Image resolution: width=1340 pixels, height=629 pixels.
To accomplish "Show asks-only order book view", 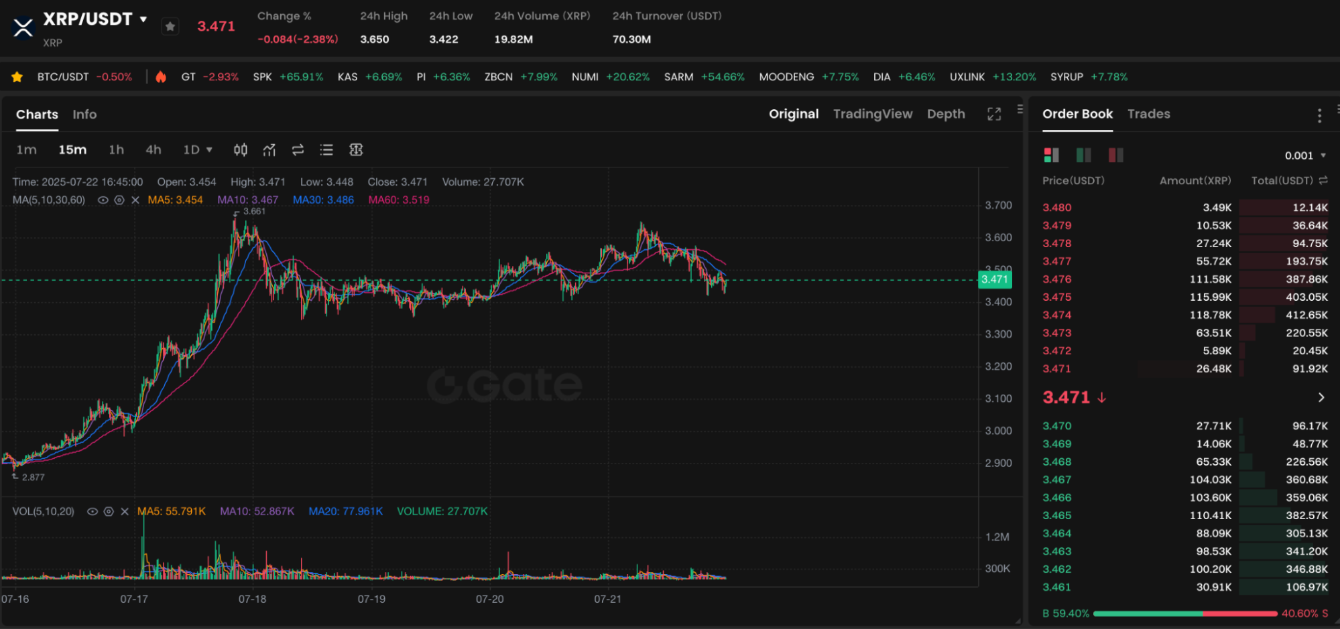I will (x=1115, y=155).
